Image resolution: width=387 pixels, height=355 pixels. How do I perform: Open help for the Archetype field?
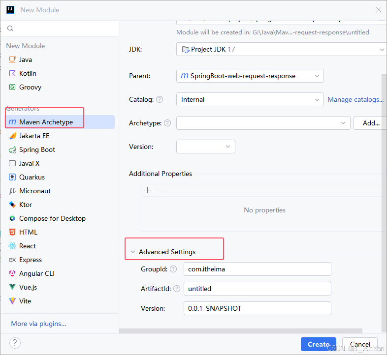click(x=167, y=123)
